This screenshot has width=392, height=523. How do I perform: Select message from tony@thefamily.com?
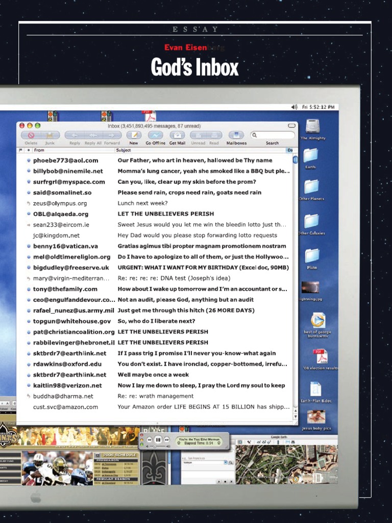tap(155, 289)
